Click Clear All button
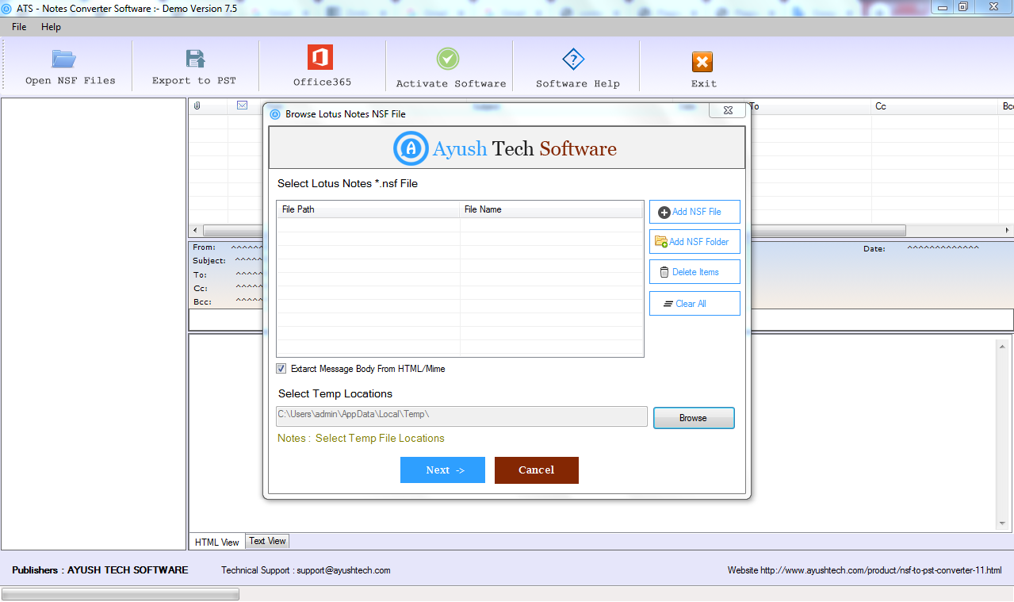The width and height of the screenshot is (1014, 602). click(694, 304)
